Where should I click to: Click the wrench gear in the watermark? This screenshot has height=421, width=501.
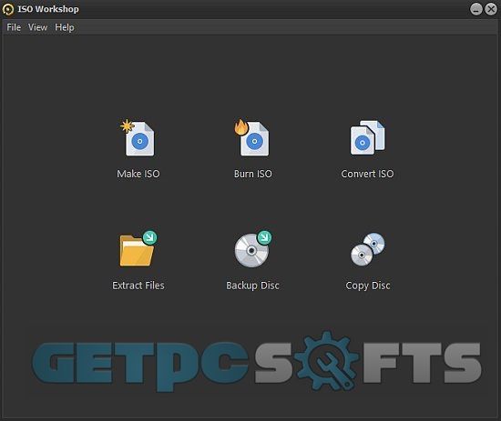tap(327, 361)
